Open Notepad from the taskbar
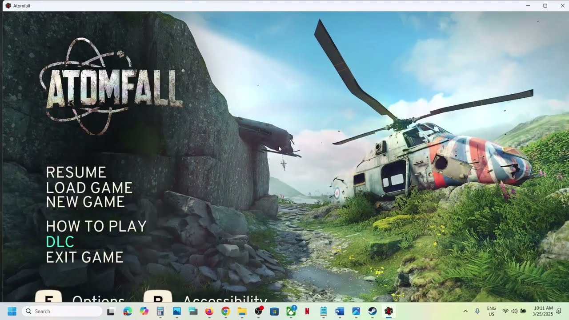 (323, 311)
